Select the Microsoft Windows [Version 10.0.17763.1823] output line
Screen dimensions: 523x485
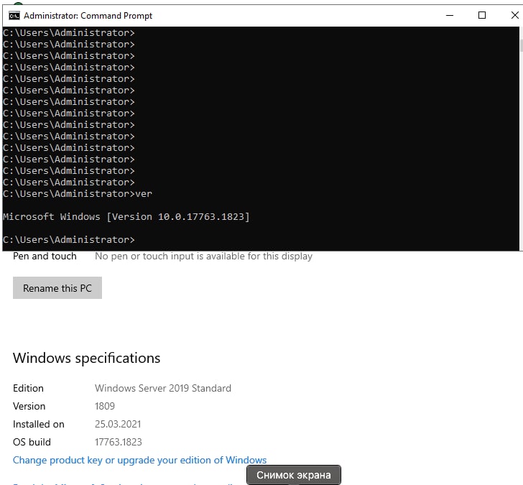point(126,217)
